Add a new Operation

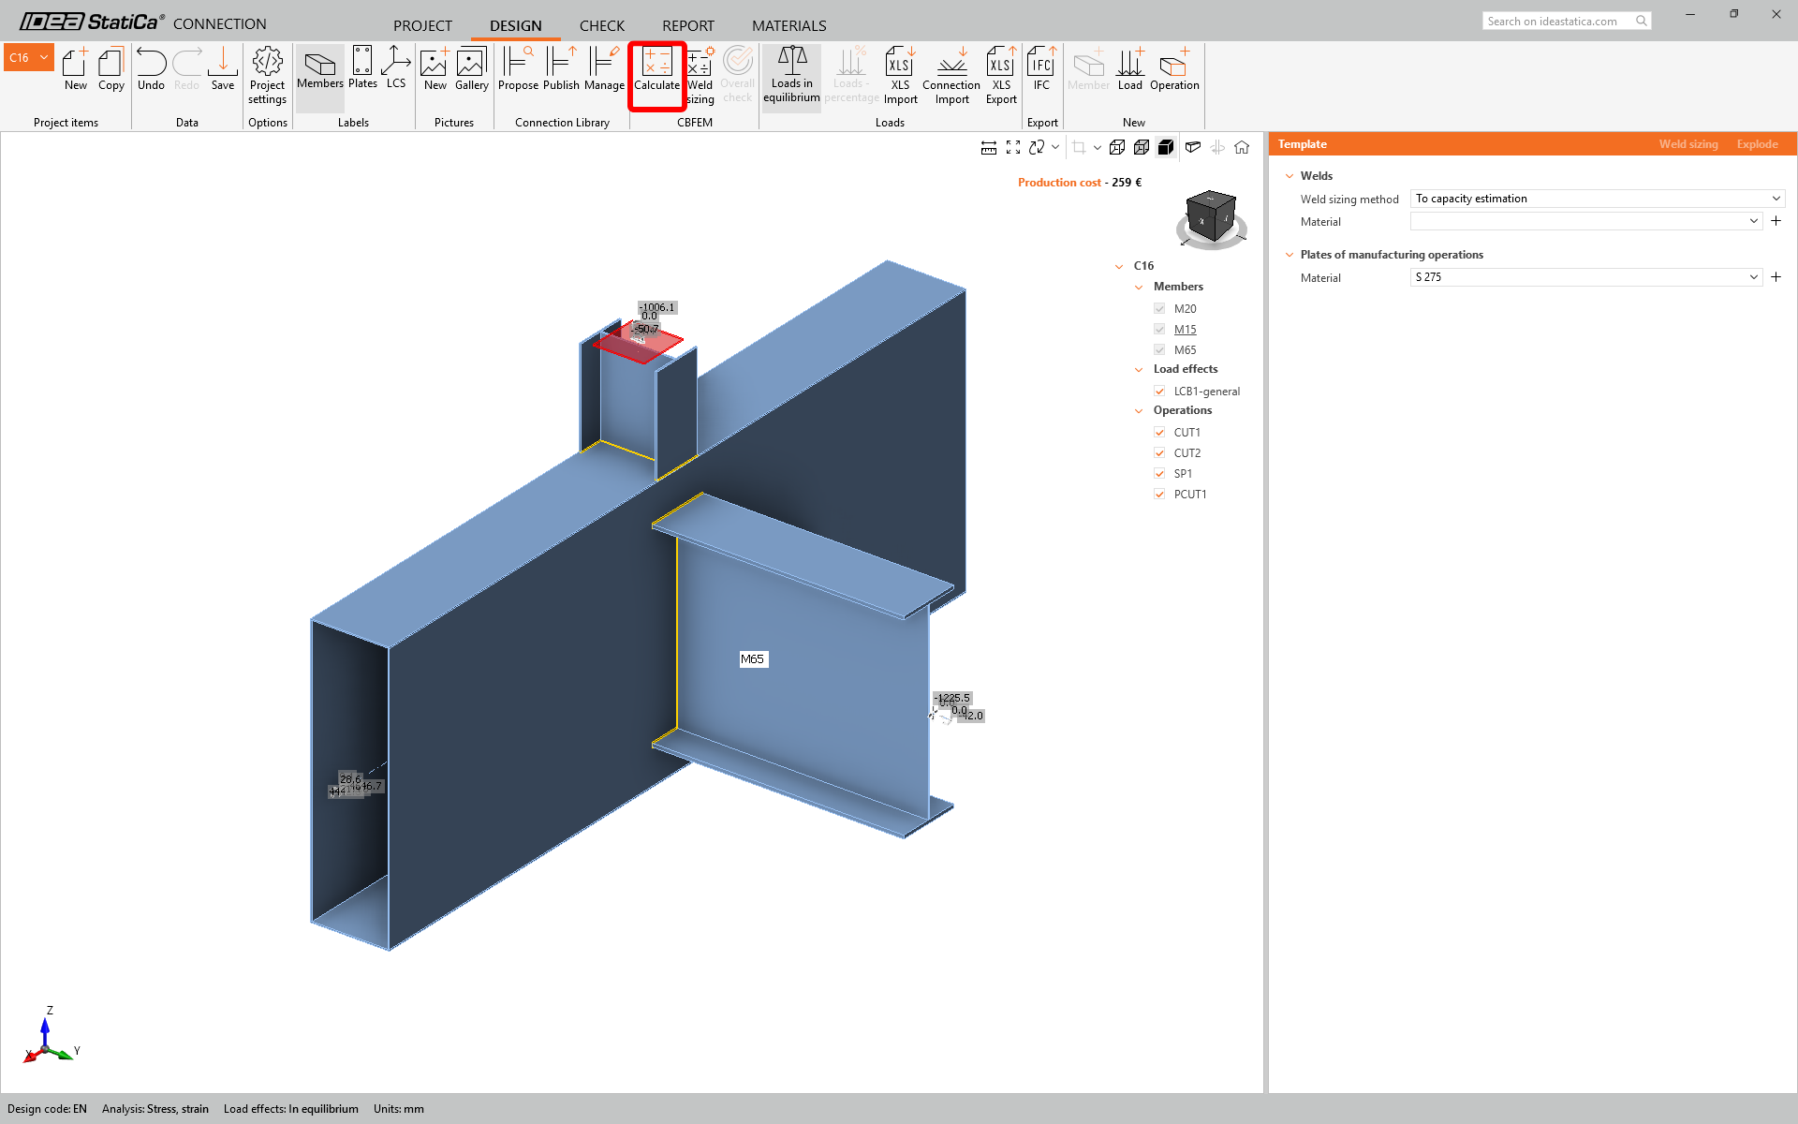coord(1174,70)
